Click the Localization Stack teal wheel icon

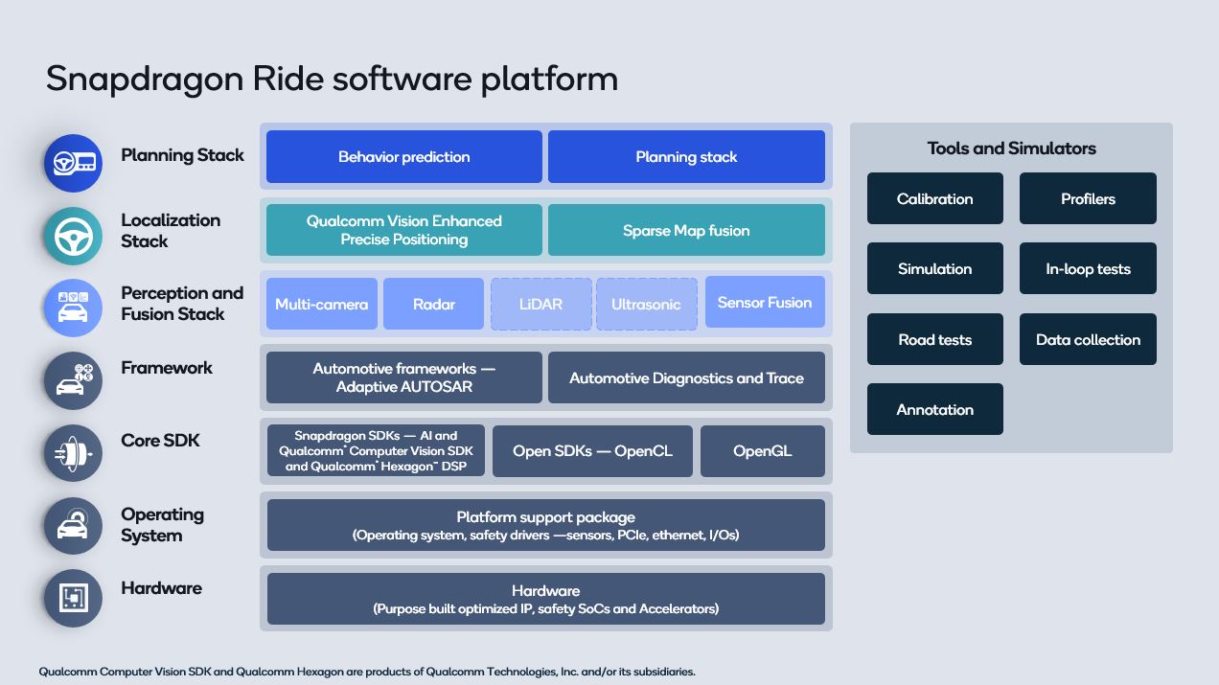coord(72,236)
